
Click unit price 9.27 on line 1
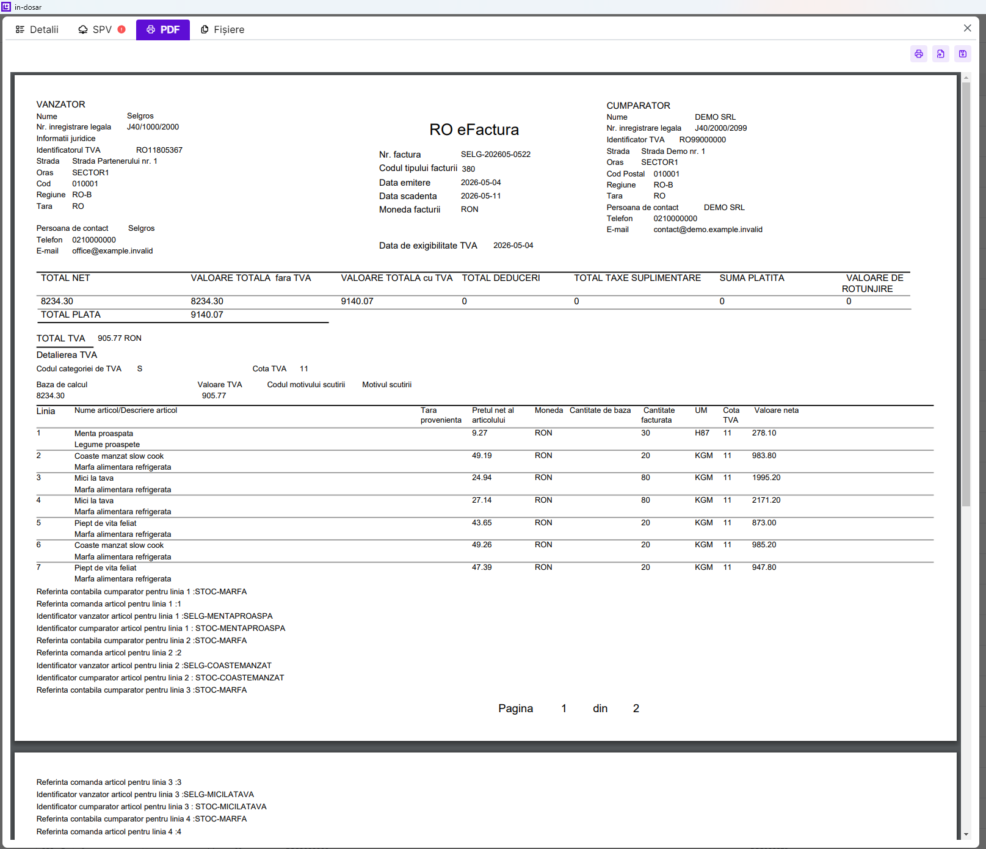(480, 433)
